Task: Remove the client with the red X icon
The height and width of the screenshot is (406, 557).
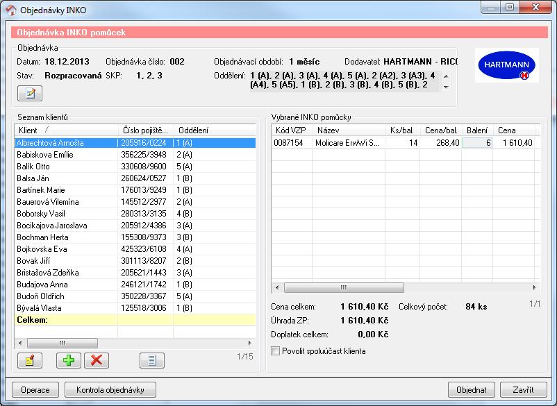Action: click(97, 361)
